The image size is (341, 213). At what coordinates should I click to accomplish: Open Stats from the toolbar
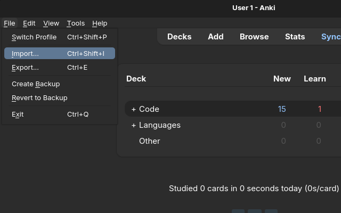pos(295,37)
